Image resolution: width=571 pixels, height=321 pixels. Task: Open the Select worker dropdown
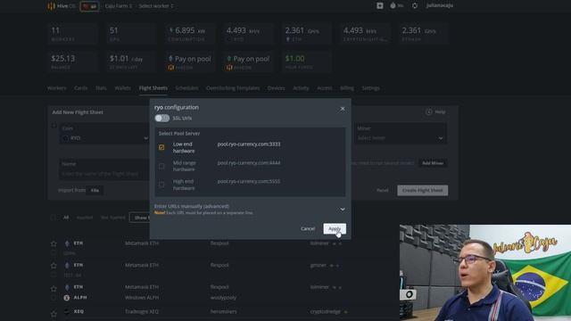tap(156, 6)
